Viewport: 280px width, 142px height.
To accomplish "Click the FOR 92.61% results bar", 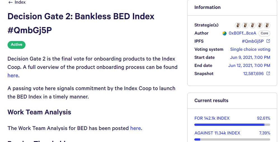I will [x=232, y=125].
